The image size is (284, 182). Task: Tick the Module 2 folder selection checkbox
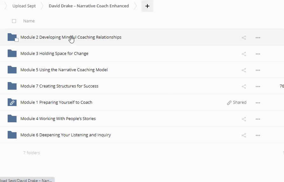17,40
